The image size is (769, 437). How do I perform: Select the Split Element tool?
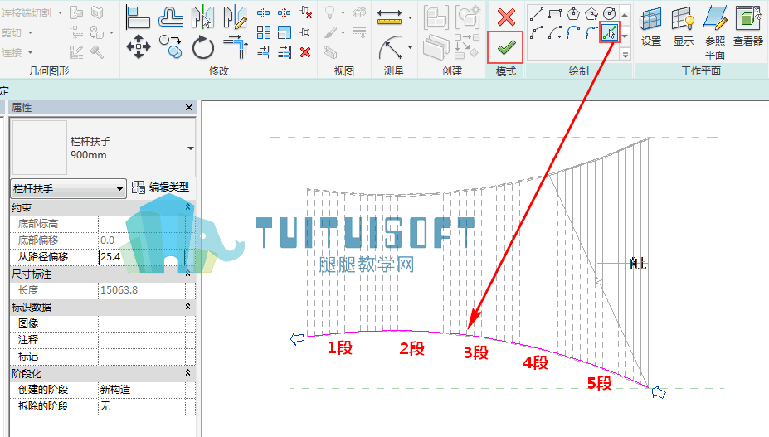coord(263,12)
